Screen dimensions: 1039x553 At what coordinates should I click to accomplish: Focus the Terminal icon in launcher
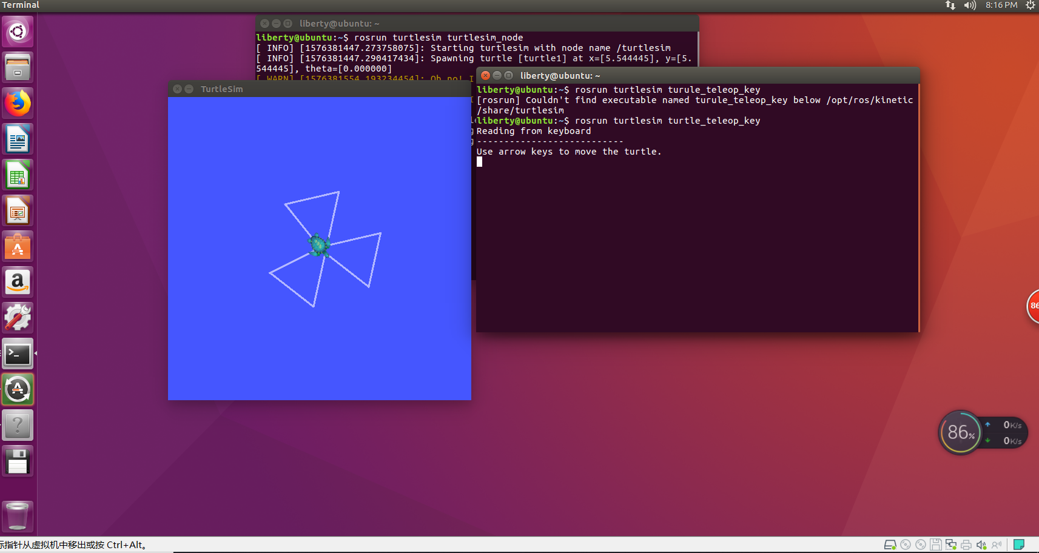click(18, 354)
